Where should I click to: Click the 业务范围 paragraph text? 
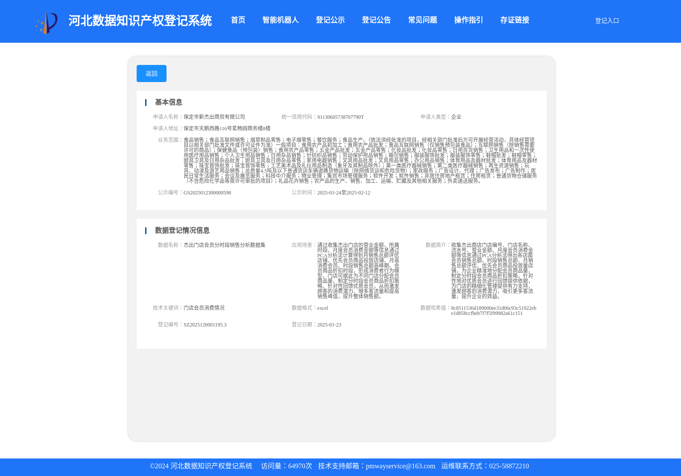tap(360, 160)
